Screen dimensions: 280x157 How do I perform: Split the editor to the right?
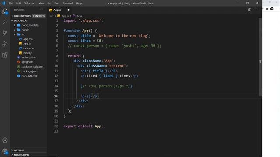[x=249, y=10]
